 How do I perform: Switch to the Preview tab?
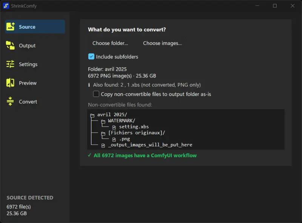[x=35, y=83]
